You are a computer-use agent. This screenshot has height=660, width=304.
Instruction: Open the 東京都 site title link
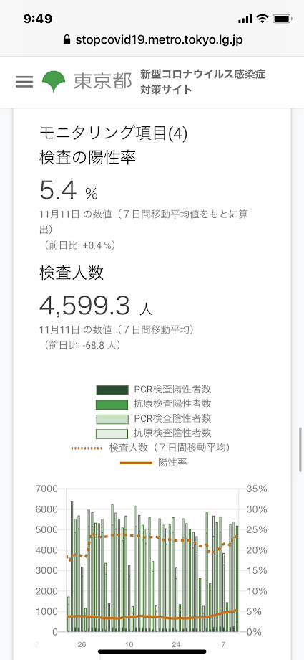[103, 82]
